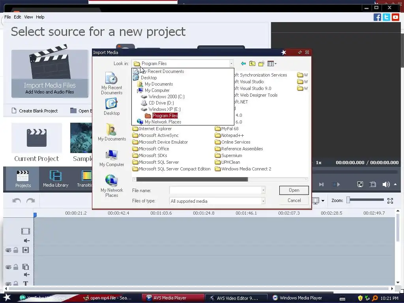The height and width of the screenshot is (303, 404).
Task: Click the back arrow in the Import Media dialog
Action: 243,64
